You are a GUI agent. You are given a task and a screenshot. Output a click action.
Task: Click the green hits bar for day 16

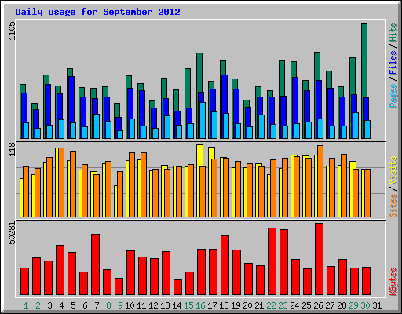click(199, 72)
